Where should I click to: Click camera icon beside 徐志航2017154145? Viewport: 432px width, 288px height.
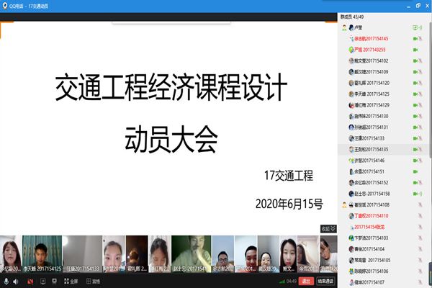415,39
